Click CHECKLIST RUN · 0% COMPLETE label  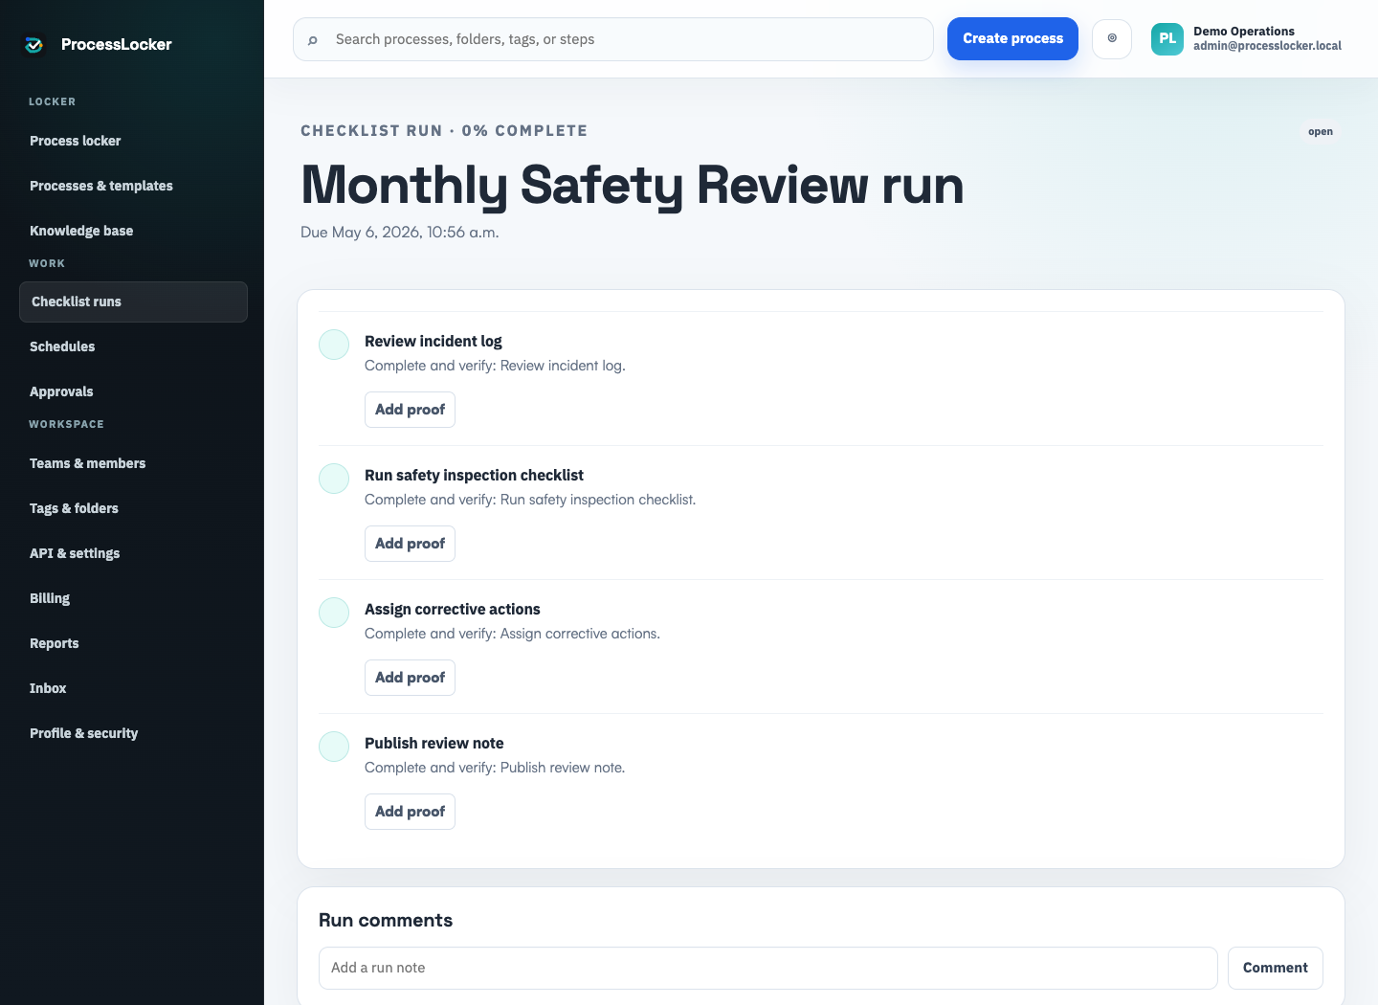(444, 131)
